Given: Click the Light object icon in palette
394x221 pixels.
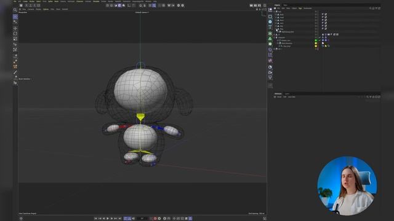Looking at the screenshot, I should 270,78.
